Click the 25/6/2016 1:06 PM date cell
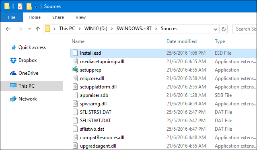 186,53
